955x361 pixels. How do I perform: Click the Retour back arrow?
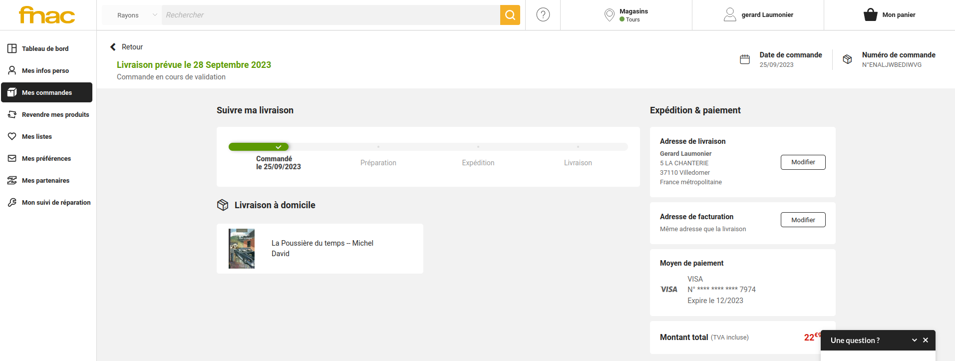coord(113,47)
